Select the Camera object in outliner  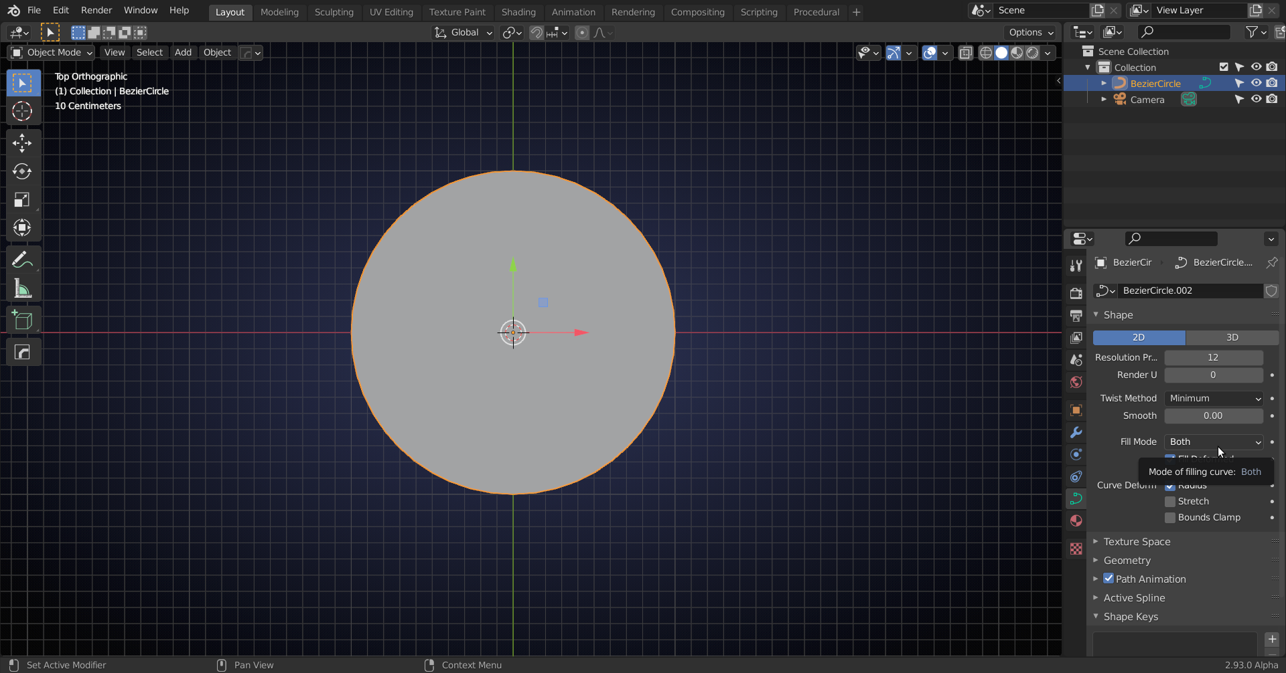[1147, 99]
